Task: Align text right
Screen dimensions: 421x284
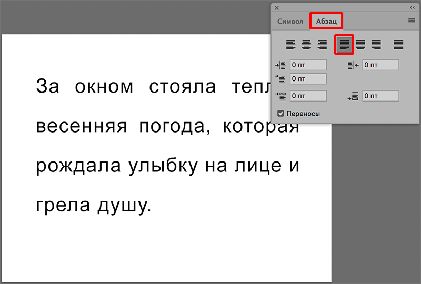Action: (x=322, y=45)
